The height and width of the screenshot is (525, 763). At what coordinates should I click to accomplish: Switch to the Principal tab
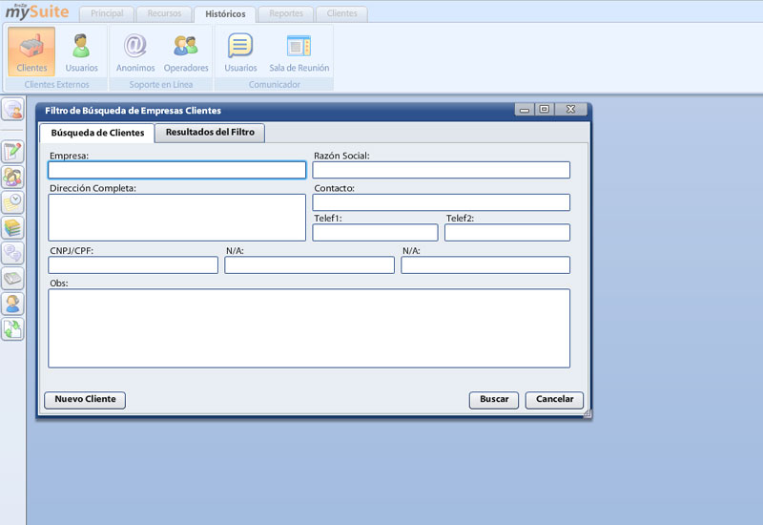coord(107,14)
